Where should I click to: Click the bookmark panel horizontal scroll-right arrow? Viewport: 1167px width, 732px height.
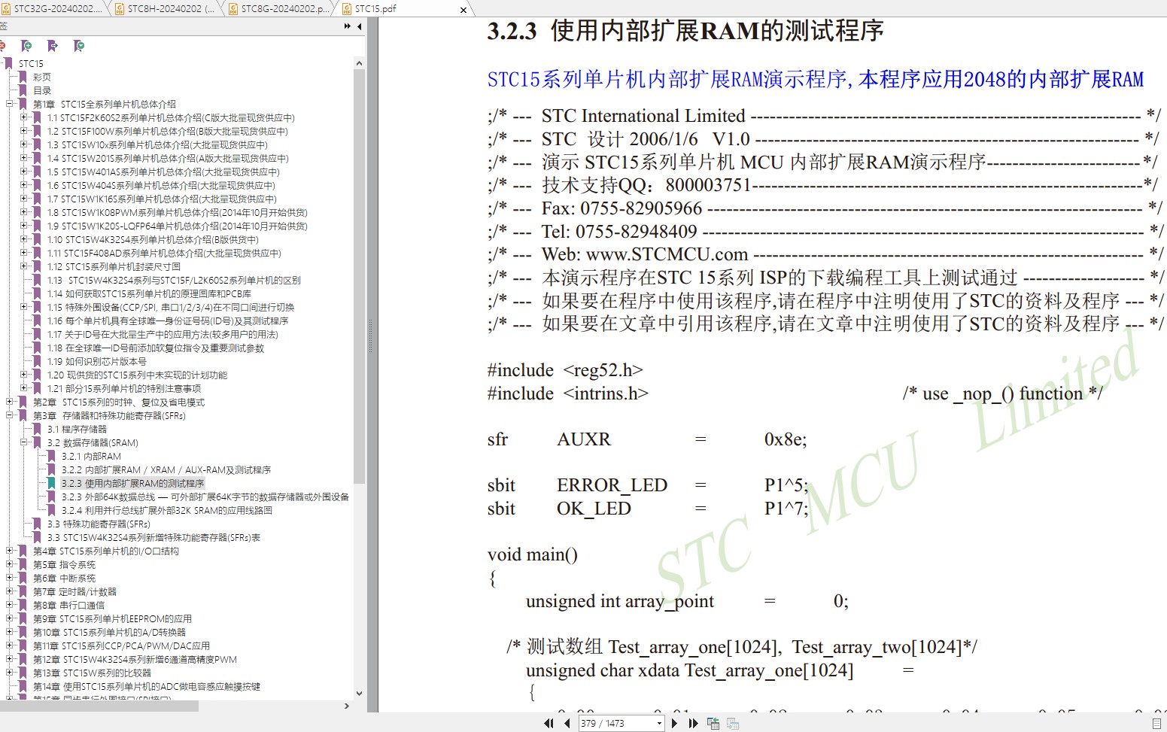pyautogui.click(x=347, y=706)
